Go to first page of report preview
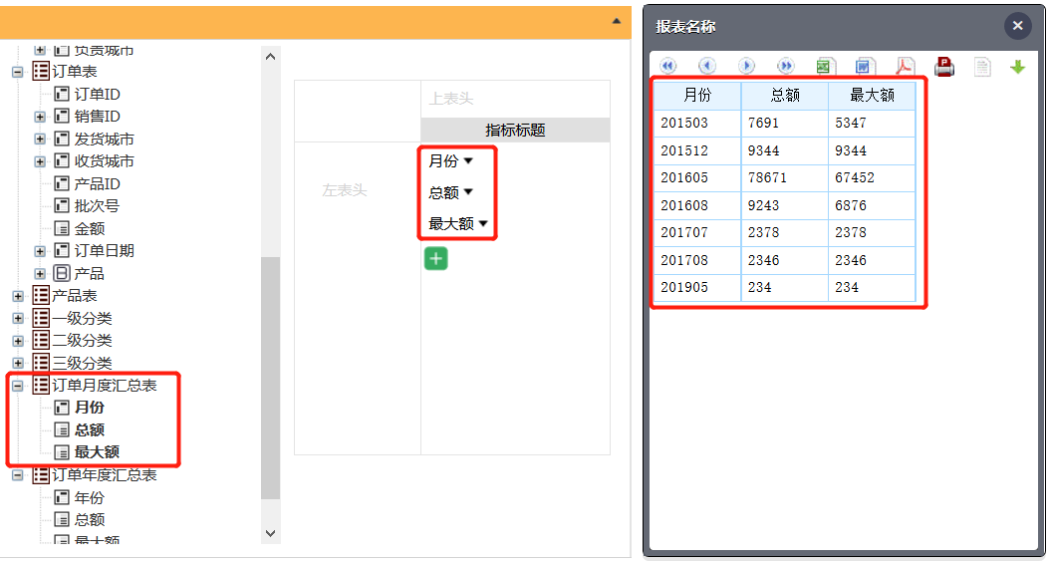The width and height of the screenshot is (1051, 565). 667,66
